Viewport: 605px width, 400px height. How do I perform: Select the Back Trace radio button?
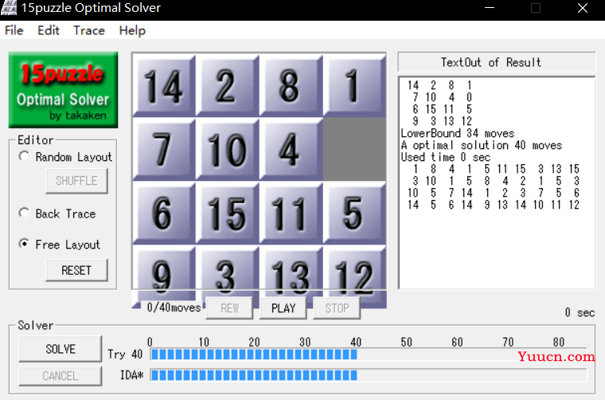coord(24,214)
